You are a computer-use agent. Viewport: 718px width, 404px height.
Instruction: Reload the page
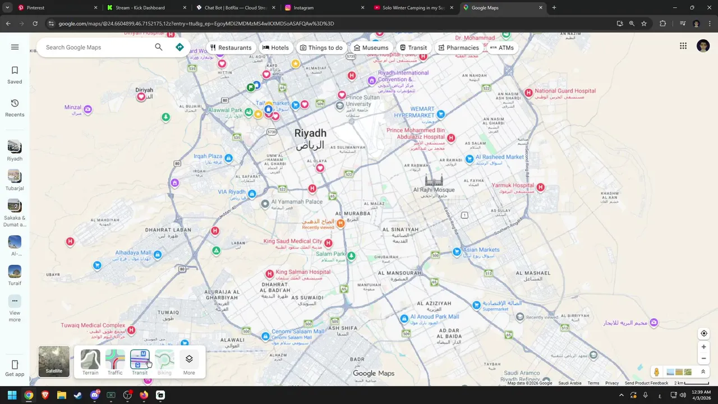[35, 24]
